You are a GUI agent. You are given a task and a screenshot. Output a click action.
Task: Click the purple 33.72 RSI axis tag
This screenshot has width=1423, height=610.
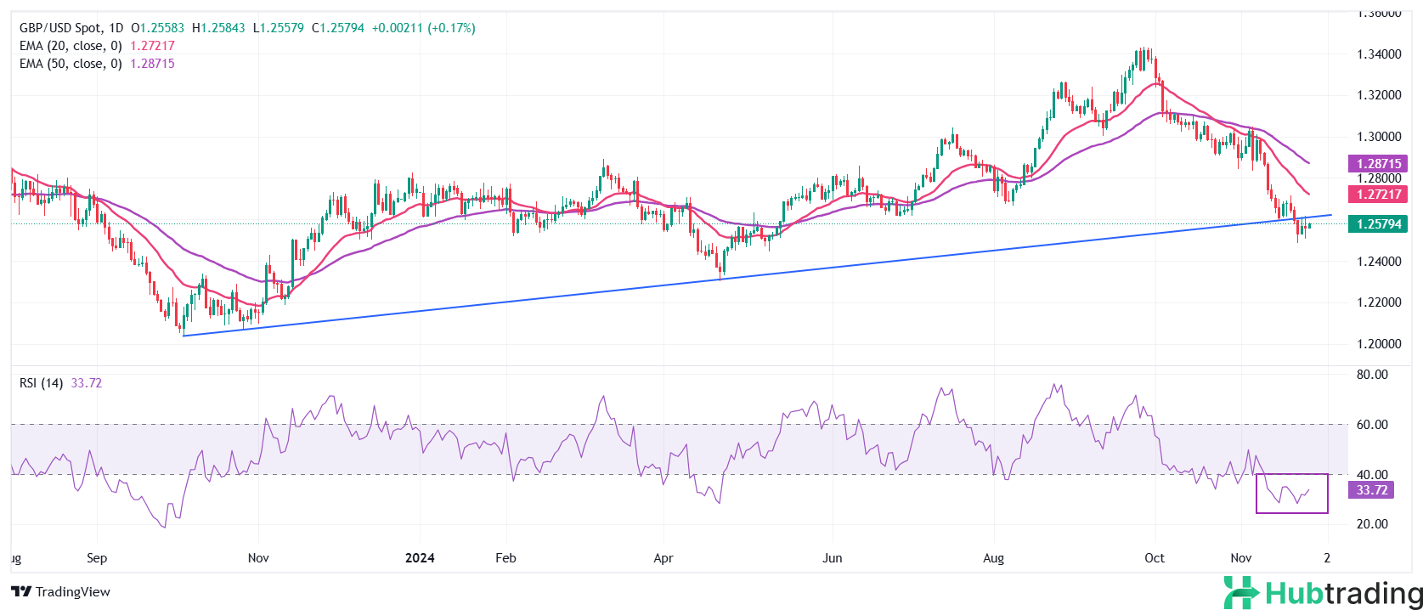tap(1371, 490)
